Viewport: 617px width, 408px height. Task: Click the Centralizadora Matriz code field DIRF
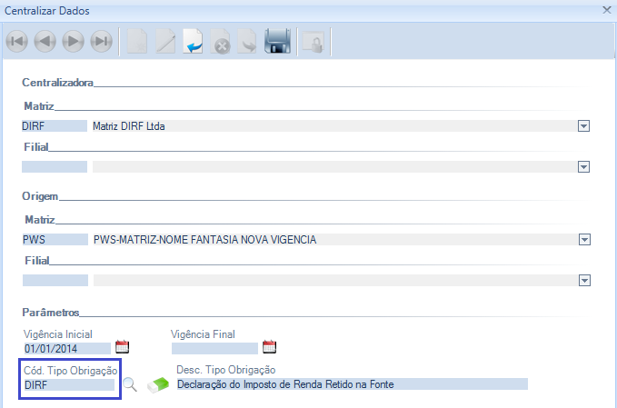click(55, 126)
